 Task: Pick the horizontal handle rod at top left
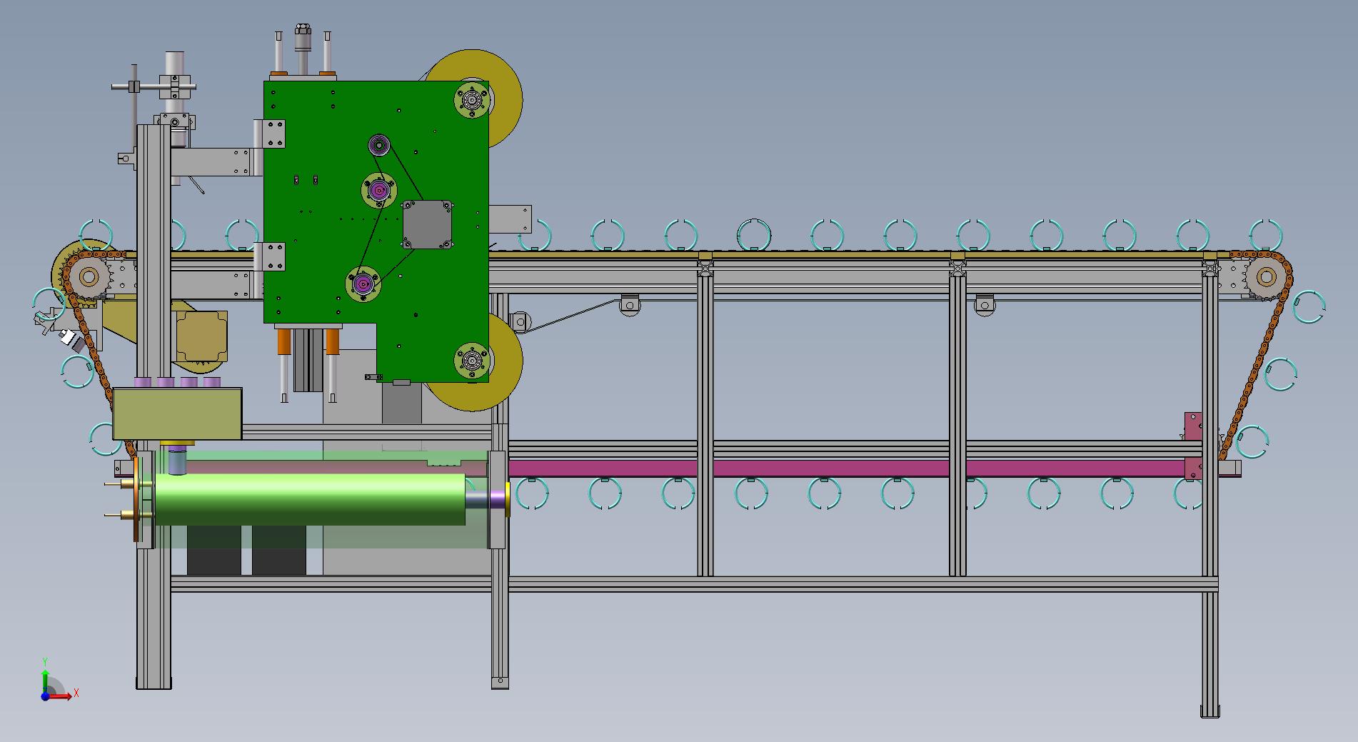(154, 87)
